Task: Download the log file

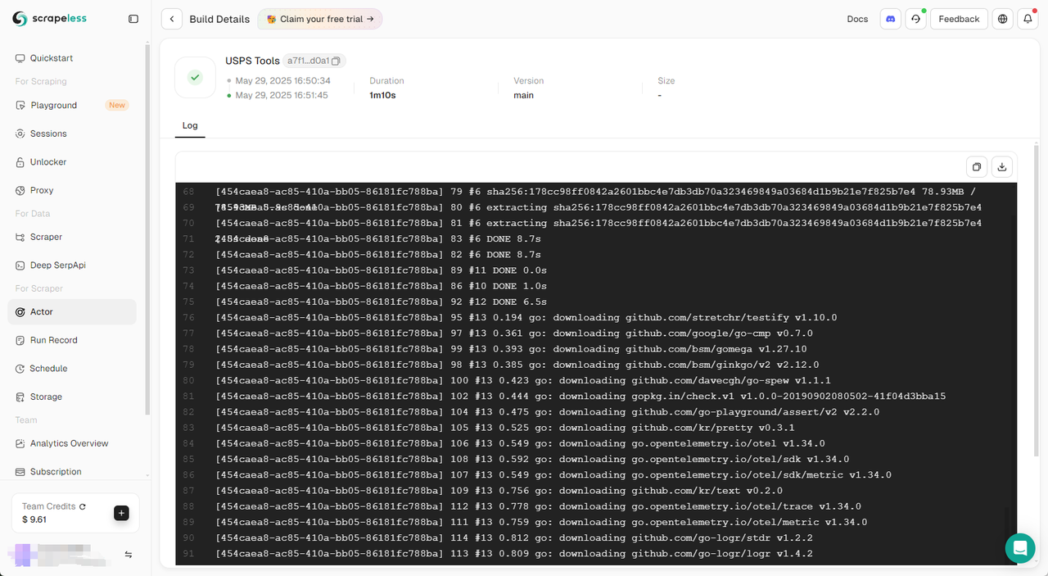Action: 1002,167
